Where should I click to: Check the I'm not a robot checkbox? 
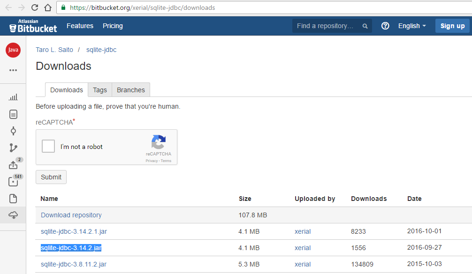tap(48, 146)
